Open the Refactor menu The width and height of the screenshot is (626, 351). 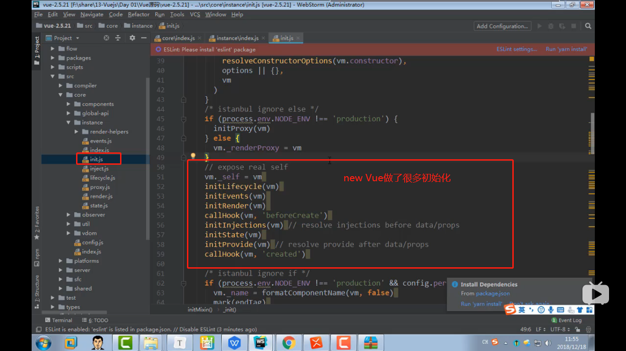click(x=139, y=15)
